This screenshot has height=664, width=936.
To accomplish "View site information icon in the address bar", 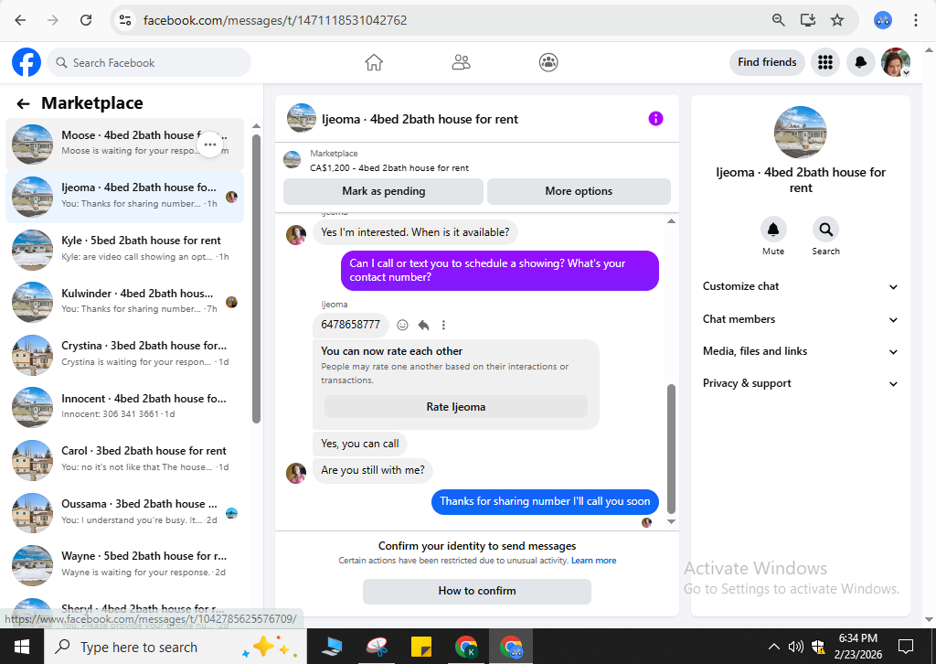I will (x=124, y=20).
